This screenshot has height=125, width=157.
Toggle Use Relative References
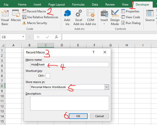[40, 17]
